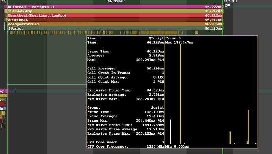This screenshot has height=154, width=272.
Task: Click the "1497.255ms" exclusive frame time value
Action: (153, 125)
